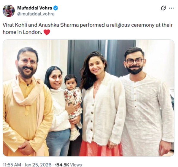The height and width of the screenshot is (167, 178).
Task: Click the Mufaddal Vohra profile avatar
Action: point(9,11)
